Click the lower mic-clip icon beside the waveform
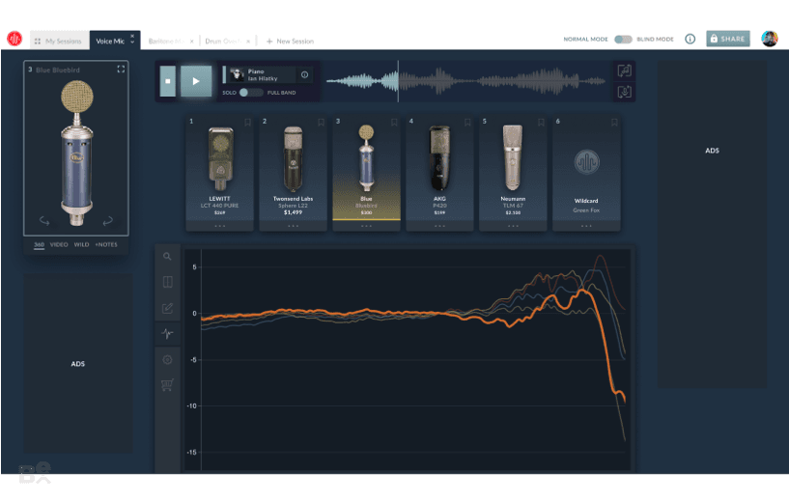789x502 pixels. point(624,92)
